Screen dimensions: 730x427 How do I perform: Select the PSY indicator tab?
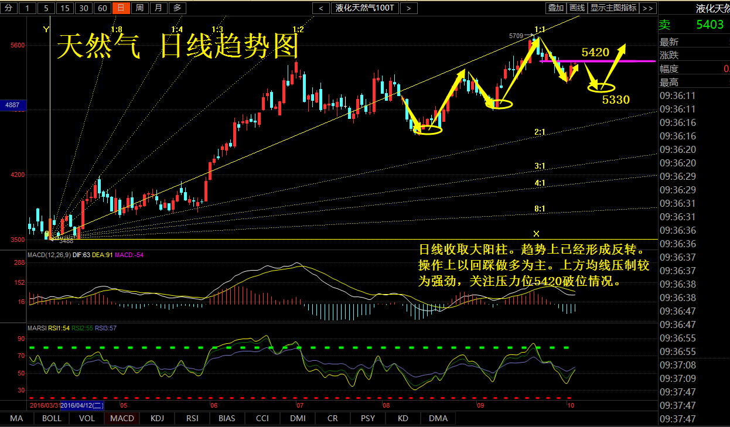pos(367,418)
